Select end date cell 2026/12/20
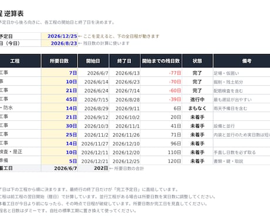Screen dimensions: 270x223 coord(124,152)
